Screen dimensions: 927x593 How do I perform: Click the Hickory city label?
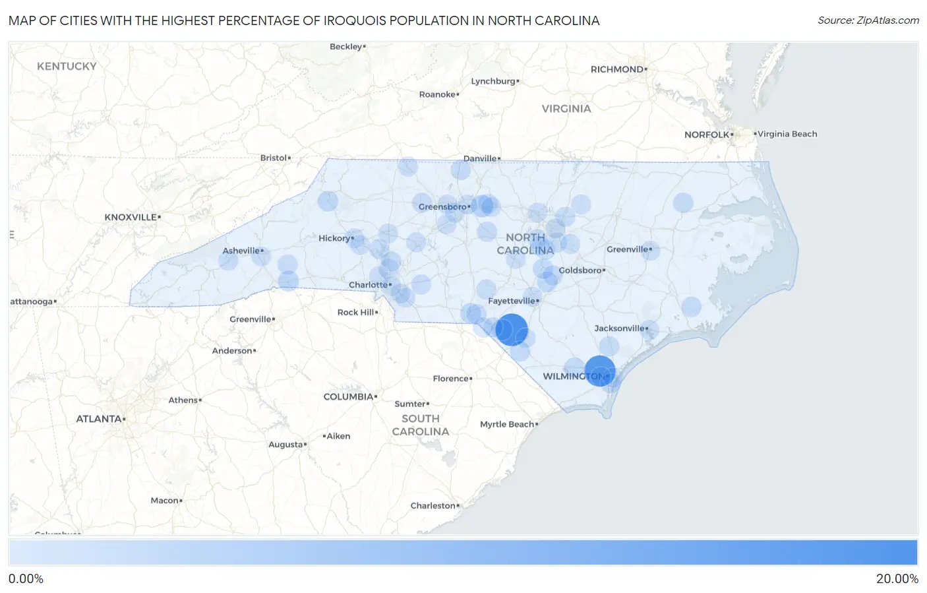[x=334, y=238]
